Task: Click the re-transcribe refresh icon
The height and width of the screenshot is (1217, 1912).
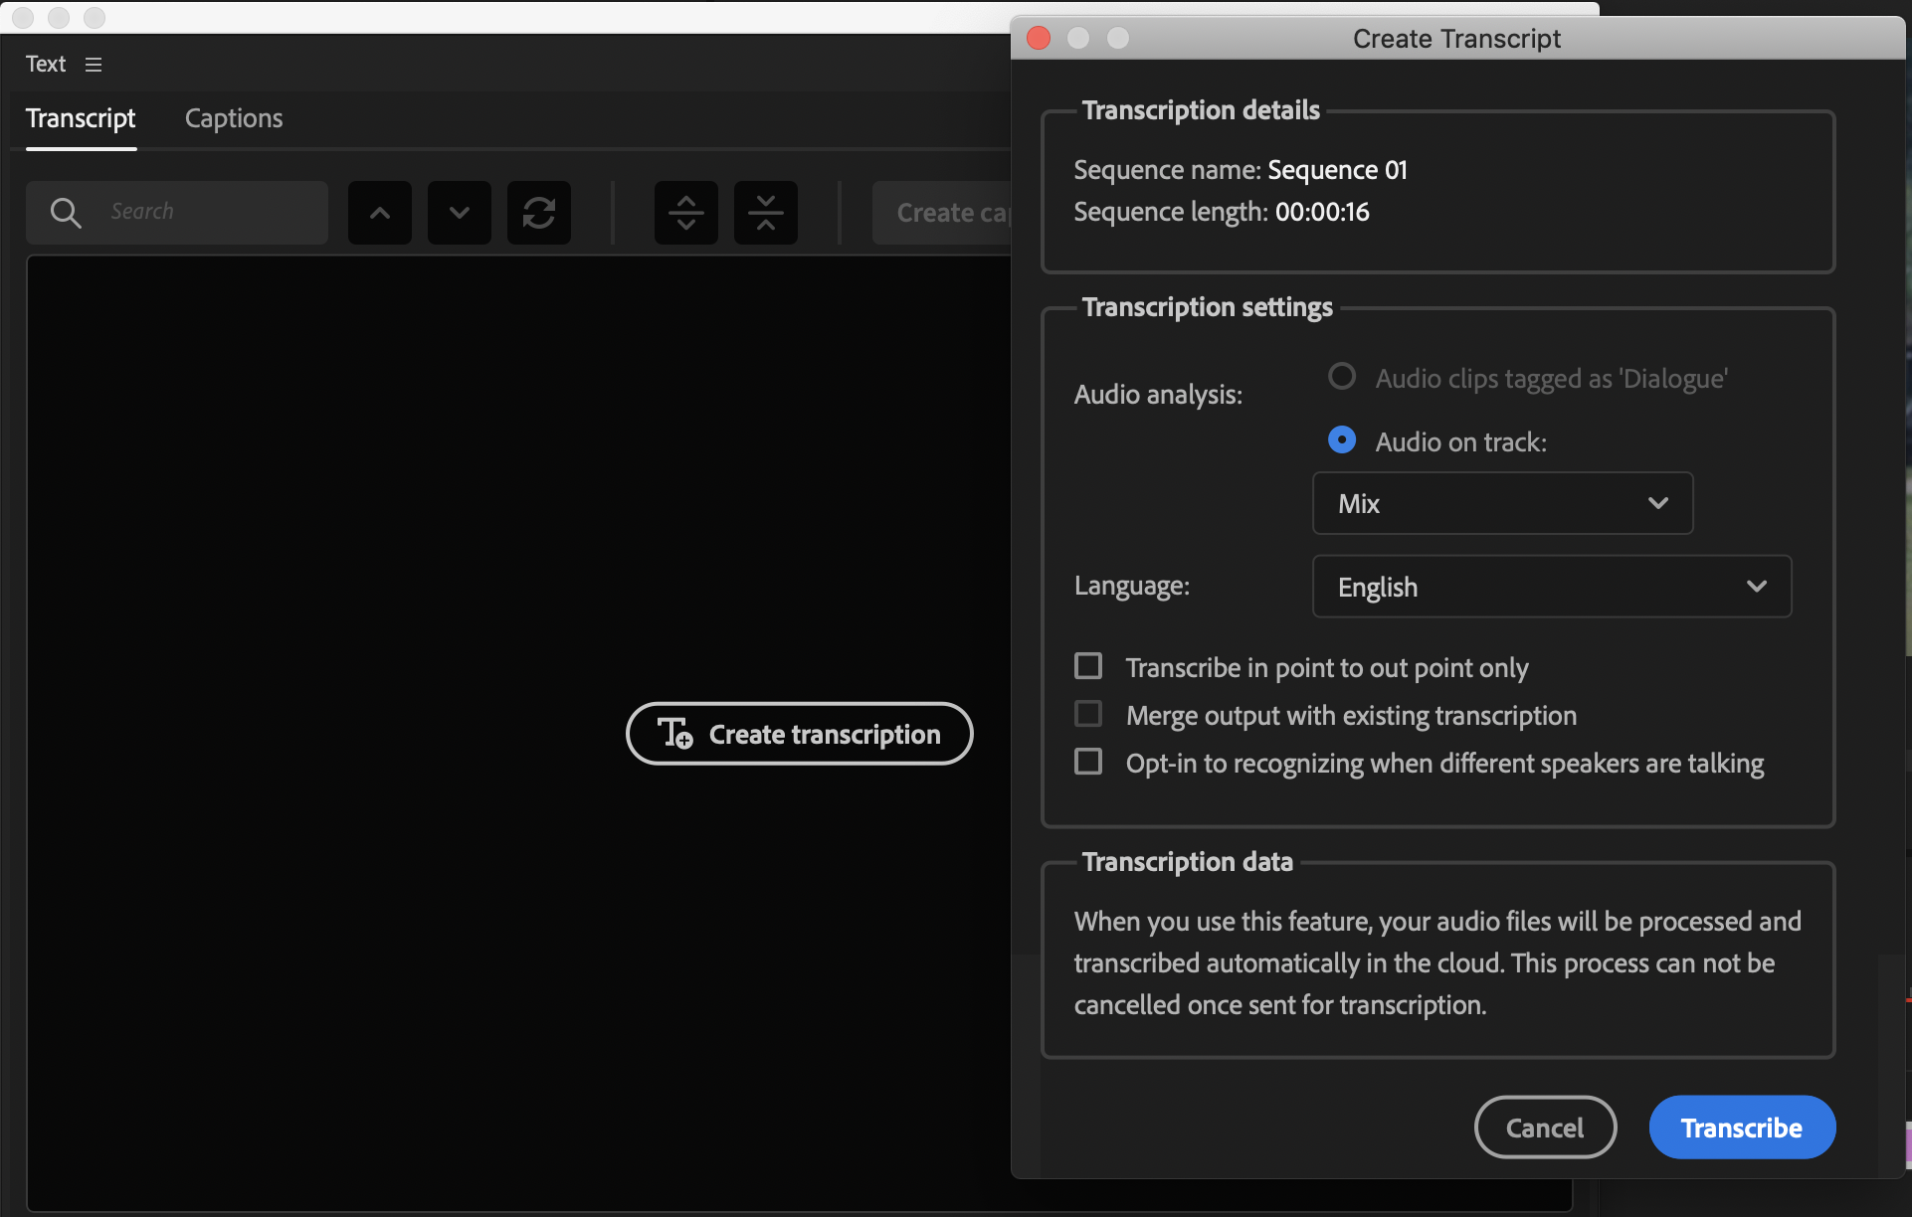Action: click(538, 213)
